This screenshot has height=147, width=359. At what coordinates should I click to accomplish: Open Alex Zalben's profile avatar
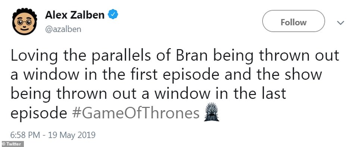click(x=25, y=22)
